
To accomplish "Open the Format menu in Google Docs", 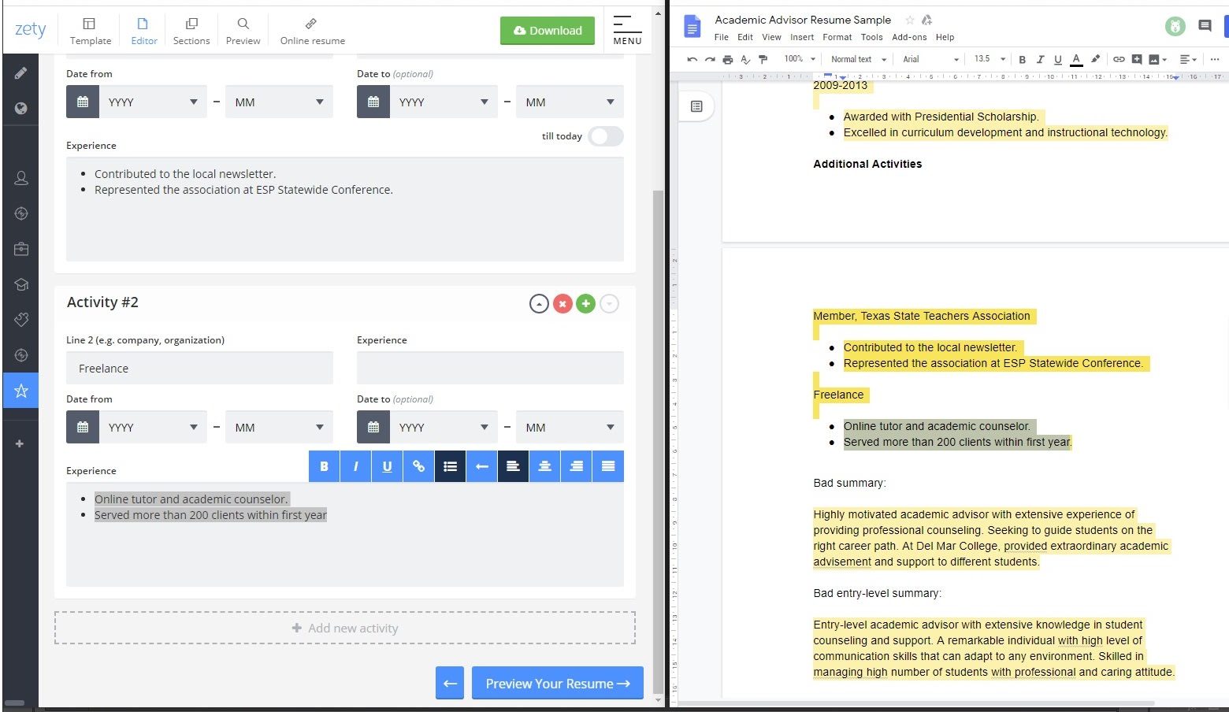I will [x=837, y=37].
